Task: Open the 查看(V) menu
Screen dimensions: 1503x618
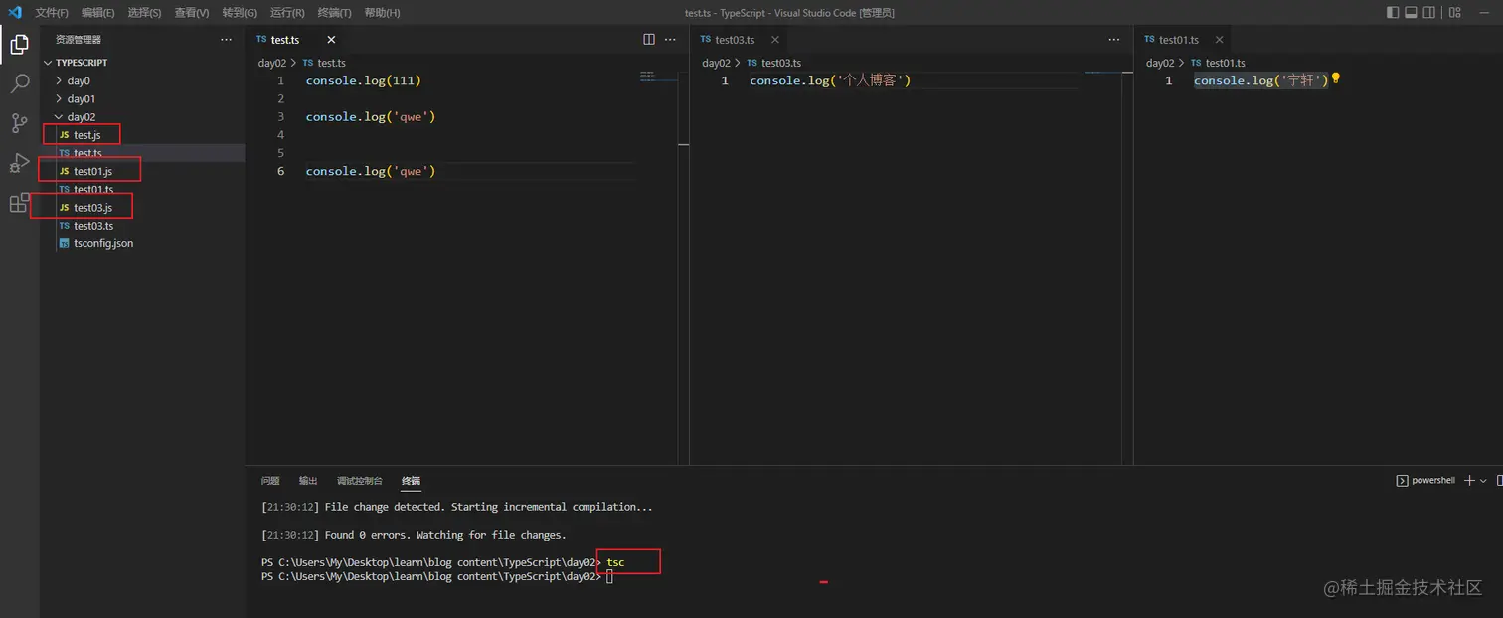Action: [192, 12]
